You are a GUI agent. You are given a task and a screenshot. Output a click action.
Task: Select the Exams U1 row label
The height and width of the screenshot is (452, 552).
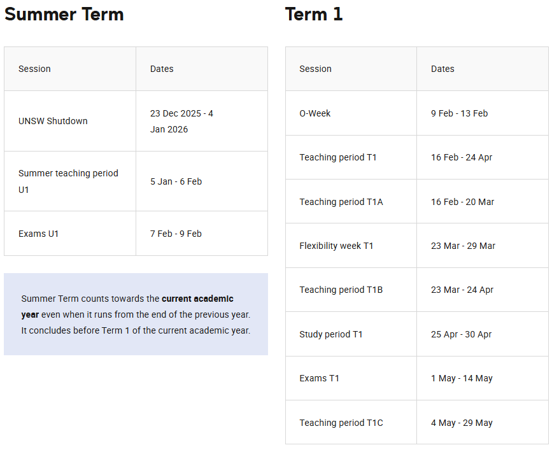[38, 234]
